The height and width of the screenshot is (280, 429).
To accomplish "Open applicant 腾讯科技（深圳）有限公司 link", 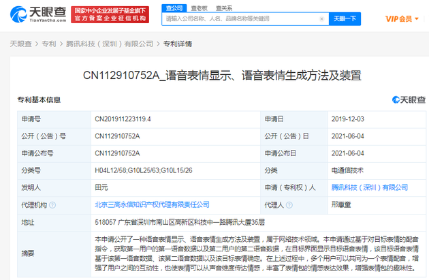I will (x=370, y=187).
